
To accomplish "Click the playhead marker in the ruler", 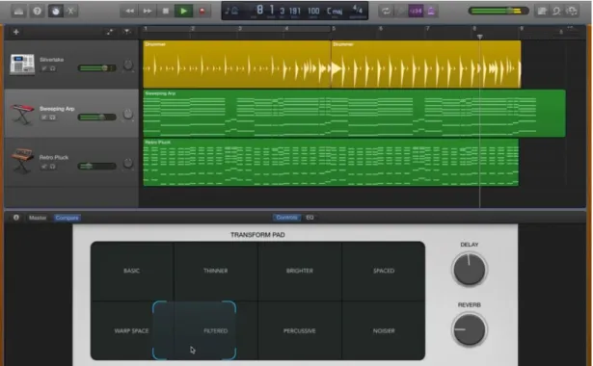I will tap(479, 37).
